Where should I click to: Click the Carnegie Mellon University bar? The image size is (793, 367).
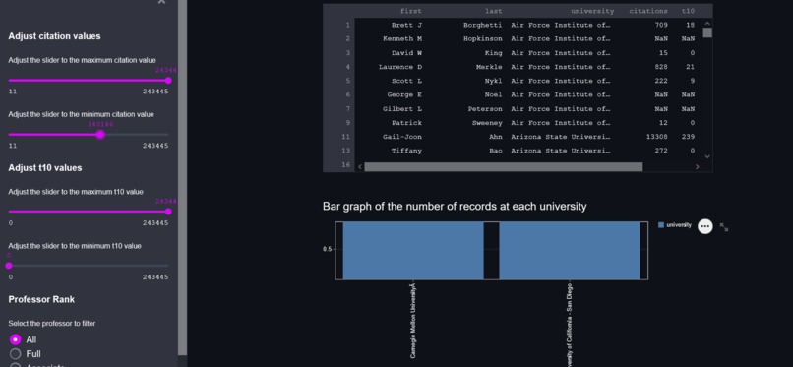pos(413,250)
